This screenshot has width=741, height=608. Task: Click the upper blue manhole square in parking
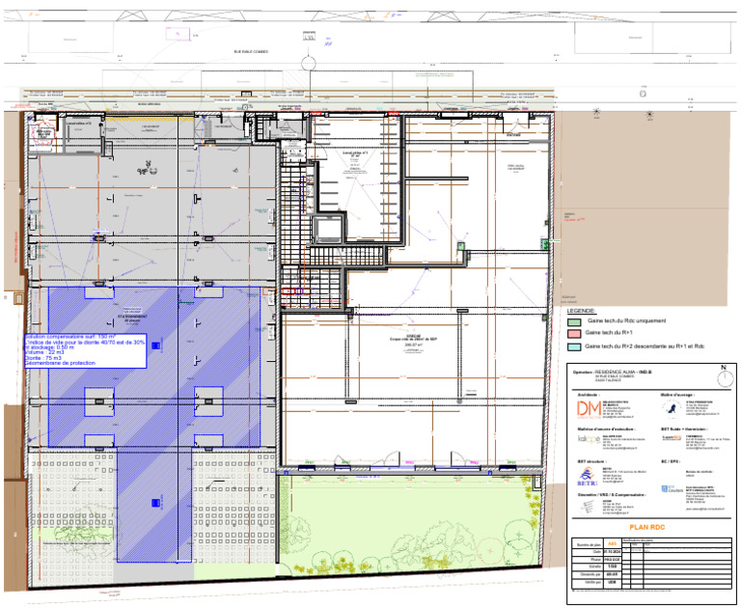click(x=155, y=346)
